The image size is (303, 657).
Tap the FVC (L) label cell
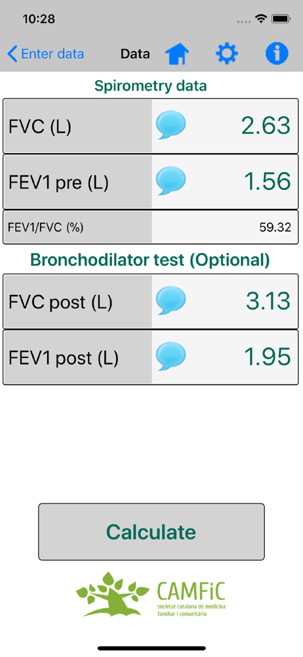pos(78,126)
